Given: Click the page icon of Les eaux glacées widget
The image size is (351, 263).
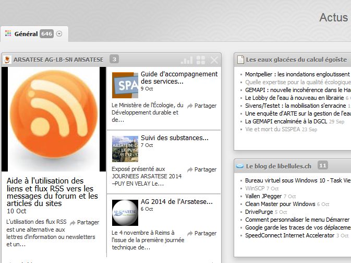Looking at the screenshot, I should [x=240, y=60].
